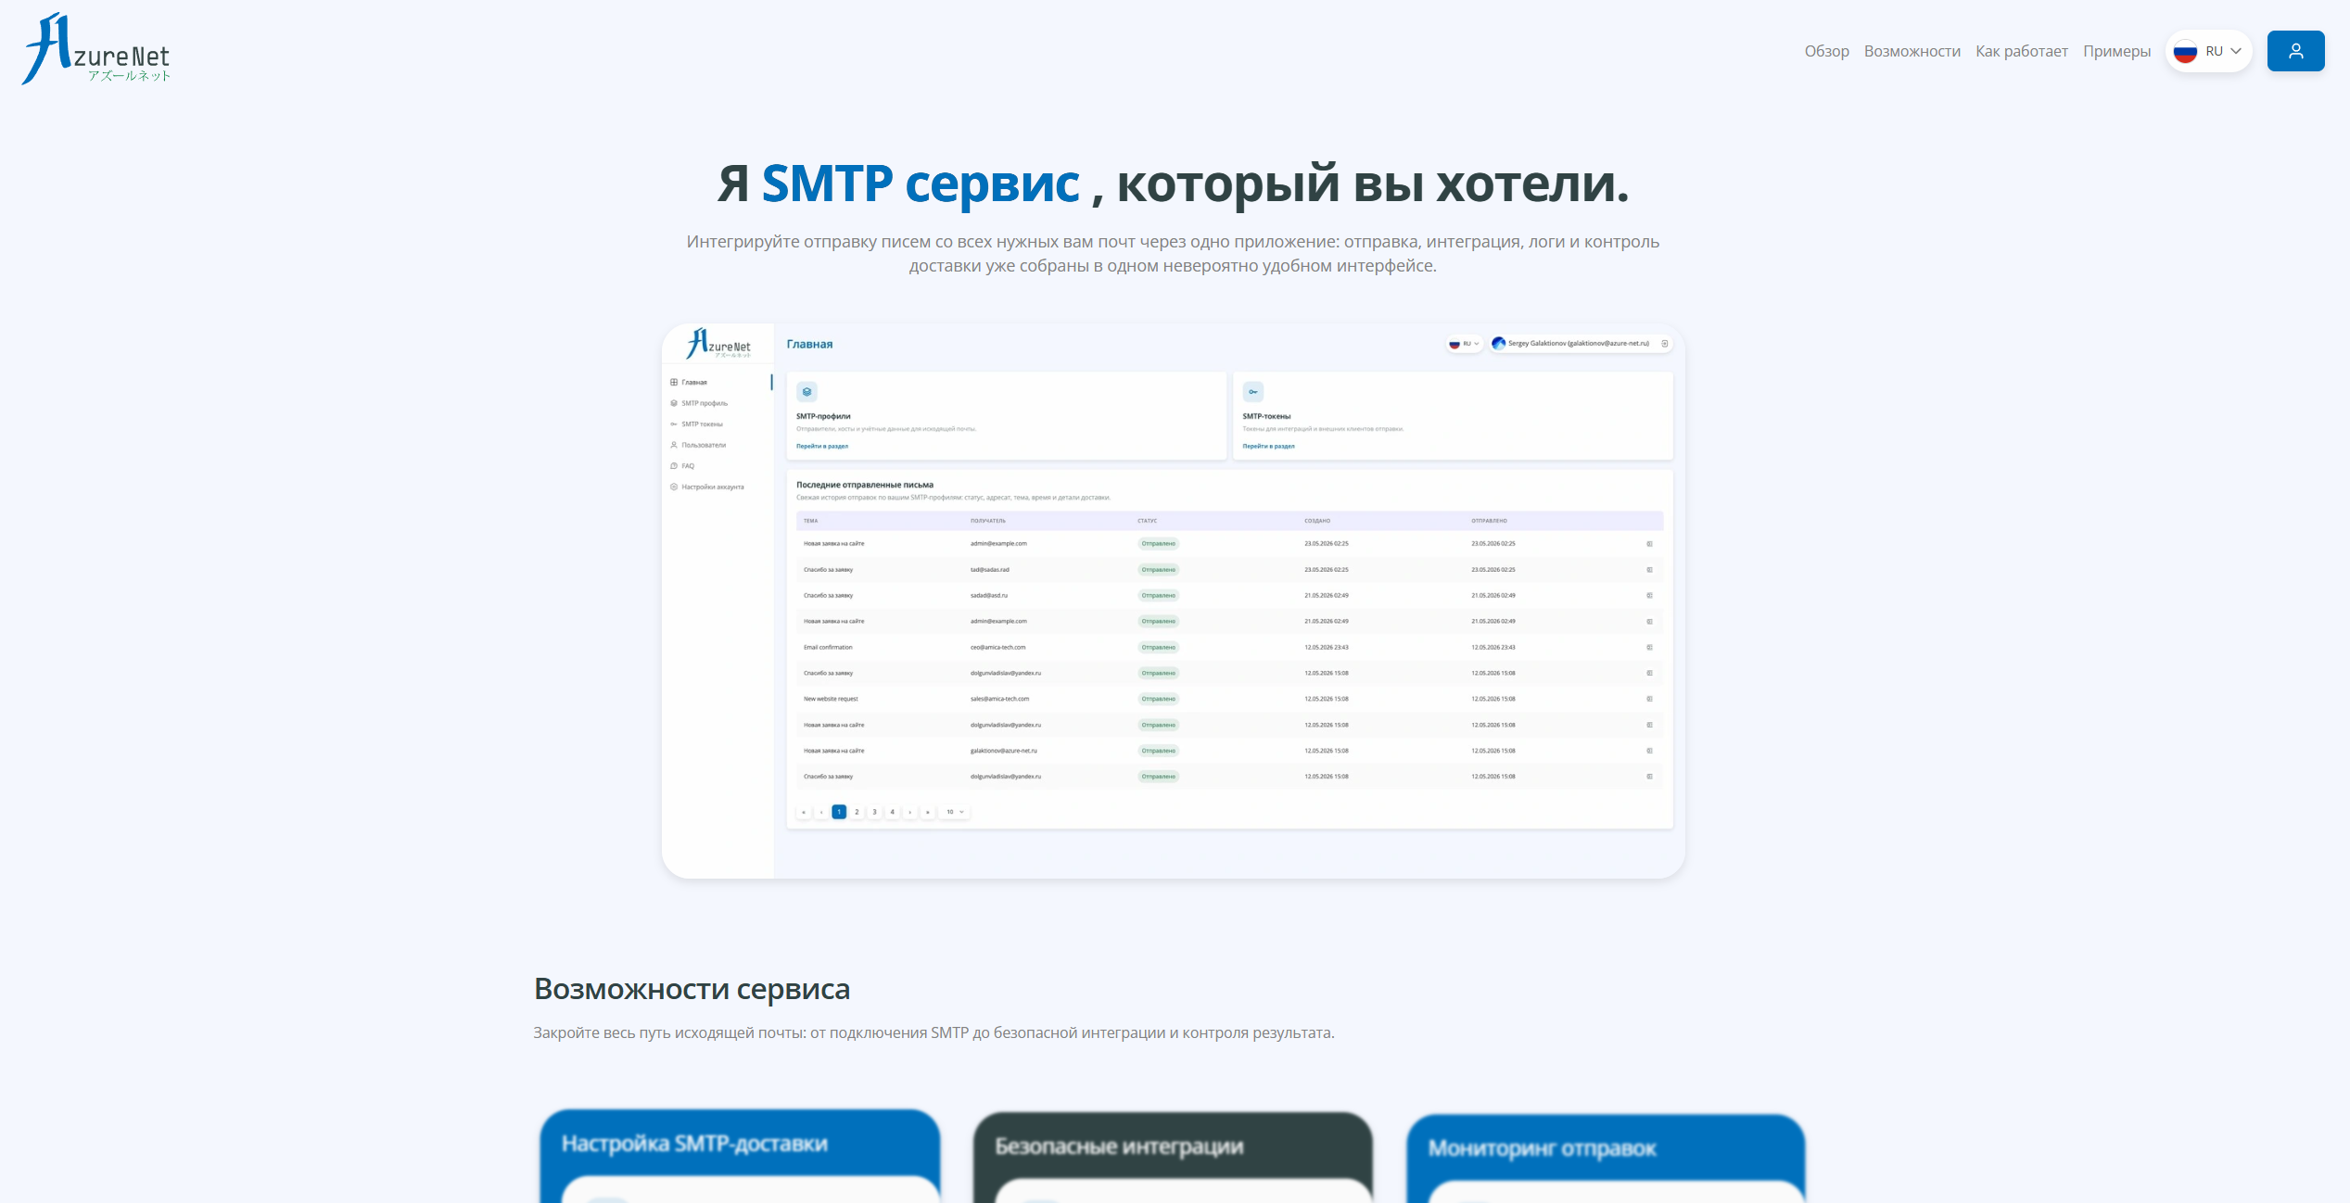
Task: Go to the next page with the › button
Action: (x=910, y=812)
